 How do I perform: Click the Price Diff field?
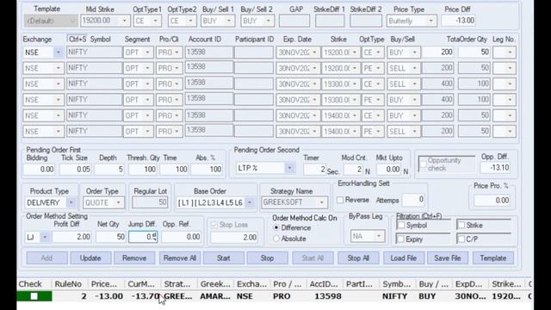click(459, 21)
